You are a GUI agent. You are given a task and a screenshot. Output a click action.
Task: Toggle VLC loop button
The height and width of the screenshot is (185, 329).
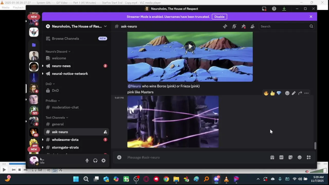tap(54, 170)
